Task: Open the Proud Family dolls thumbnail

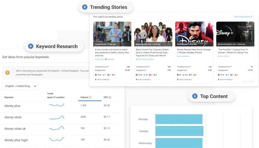Action: click(x=153, y=34)
